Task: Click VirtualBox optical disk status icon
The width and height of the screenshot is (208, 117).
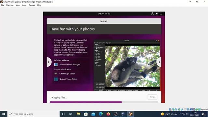Action: pyautogui.click(x=173, y=109)
